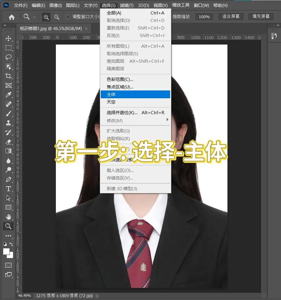
Task: Select the Move tool
Action: pos(8,39)
